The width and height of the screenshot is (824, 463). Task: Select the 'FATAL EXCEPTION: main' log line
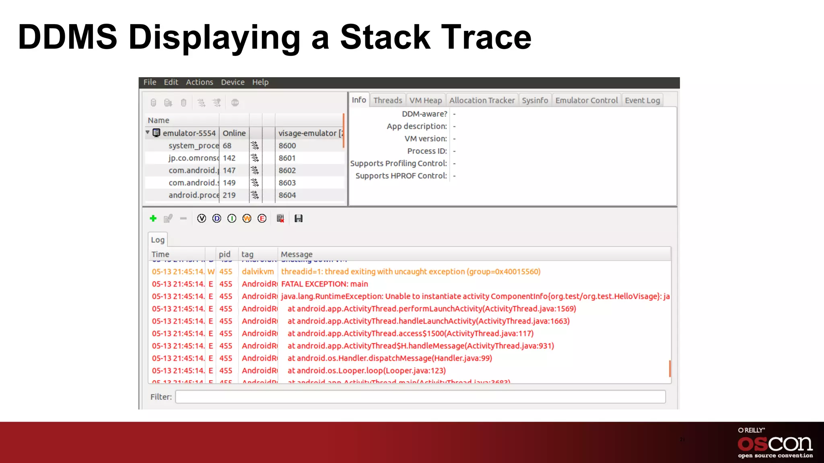click(409, 284)
